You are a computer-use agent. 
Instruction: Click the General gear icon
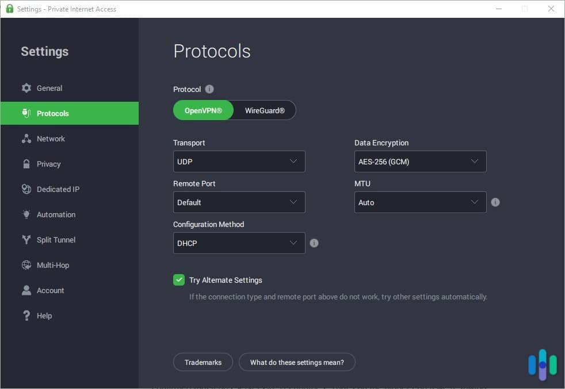(x=26, y=88)
